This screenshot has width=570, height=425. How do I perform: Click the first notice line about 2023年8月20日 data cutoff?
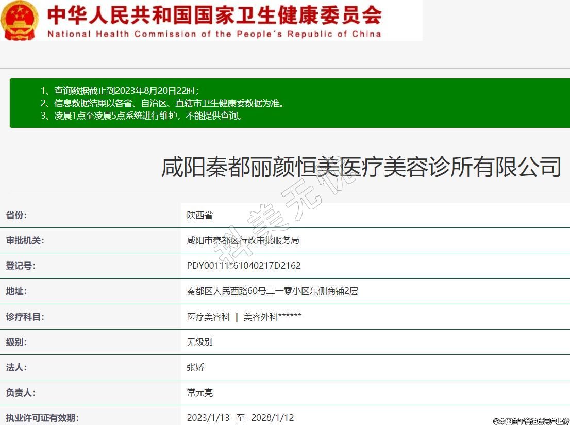click(120, 91)
